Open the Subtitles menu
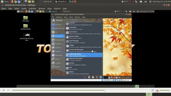This screenshot has height=96, width=171. (32, 9)
